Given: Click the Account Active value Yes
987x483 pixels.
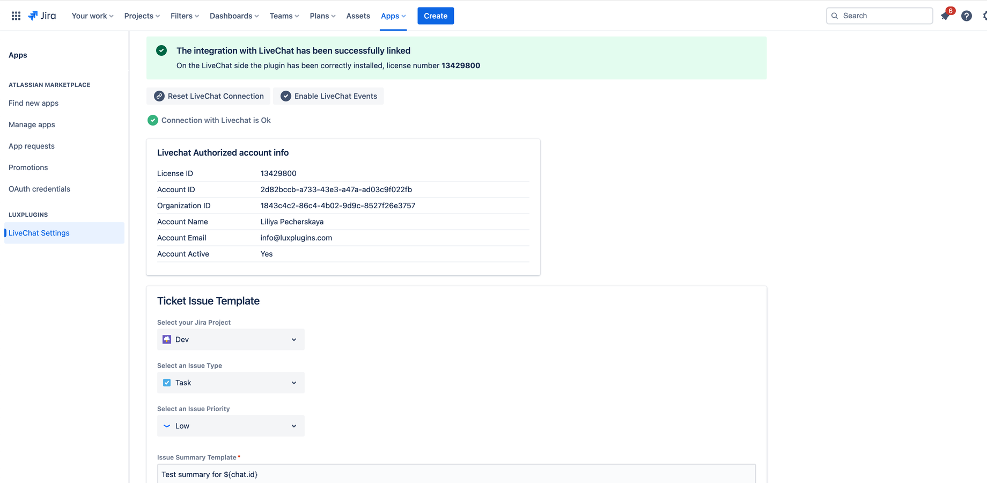Looking at the screenshot, I should point(267,254).
